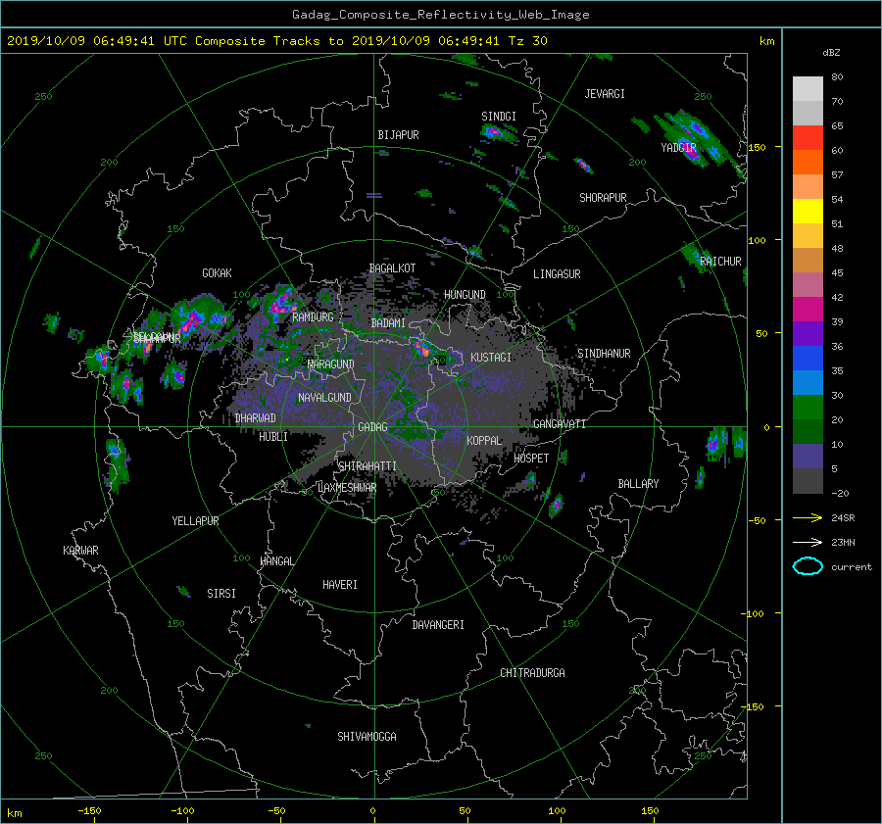Click the RAMDURG city label
882x824 pixels.
pos(313,317)
